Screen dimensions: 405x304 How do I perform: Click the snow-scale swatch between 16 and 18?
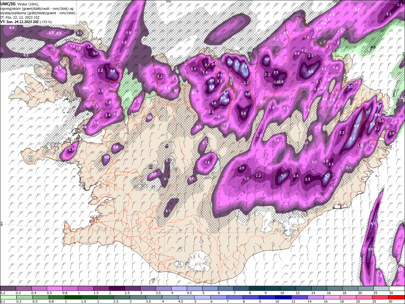334,288
